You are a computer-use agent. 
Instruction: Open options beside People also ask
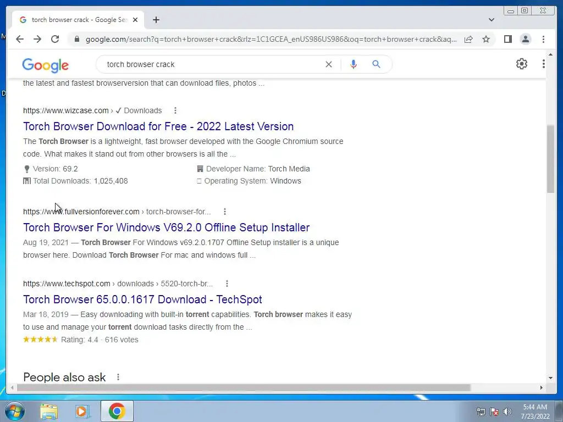pyautogui.click(x=118, y=377)
